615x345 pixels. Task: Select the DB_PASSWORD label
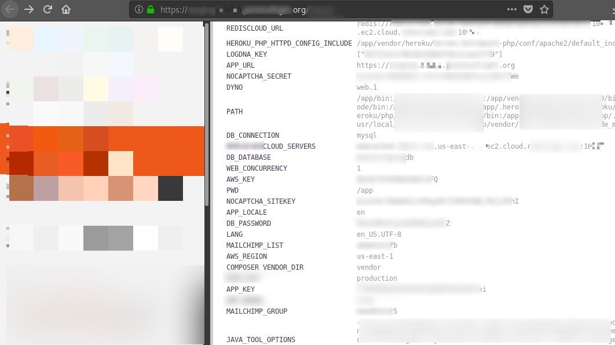(x=248, y=223)
